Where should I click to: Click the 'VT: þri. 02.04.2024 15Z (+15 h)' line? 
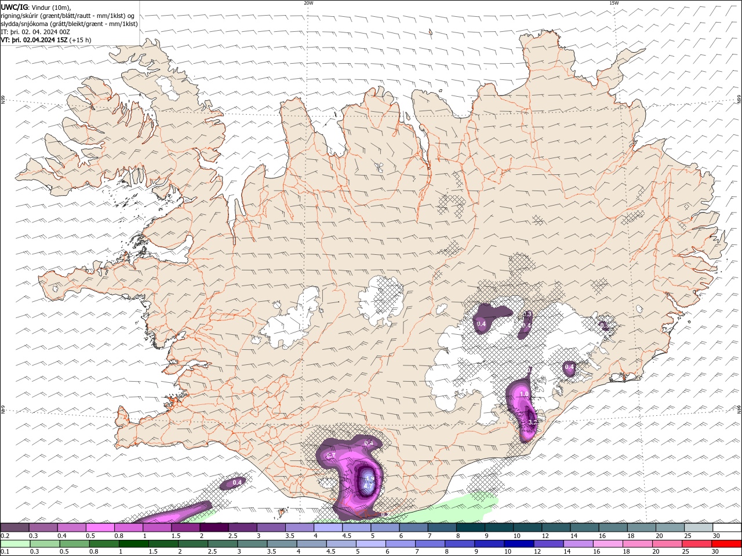46,40
